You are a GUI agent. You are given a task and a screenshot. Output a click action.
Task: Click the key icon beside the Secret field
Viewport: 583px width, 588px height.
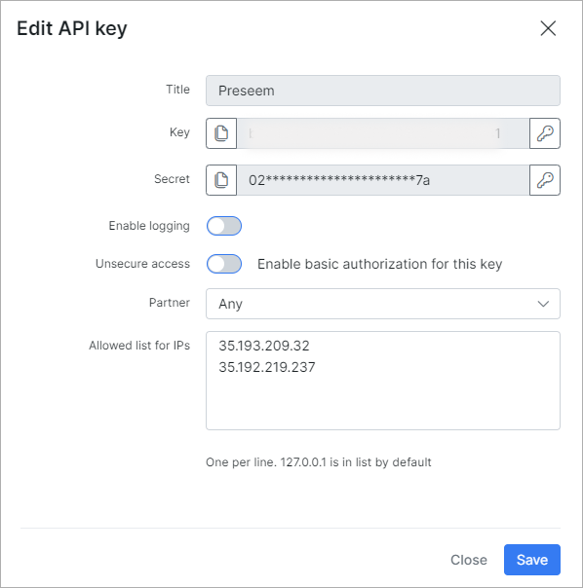[x=545, y=180]
